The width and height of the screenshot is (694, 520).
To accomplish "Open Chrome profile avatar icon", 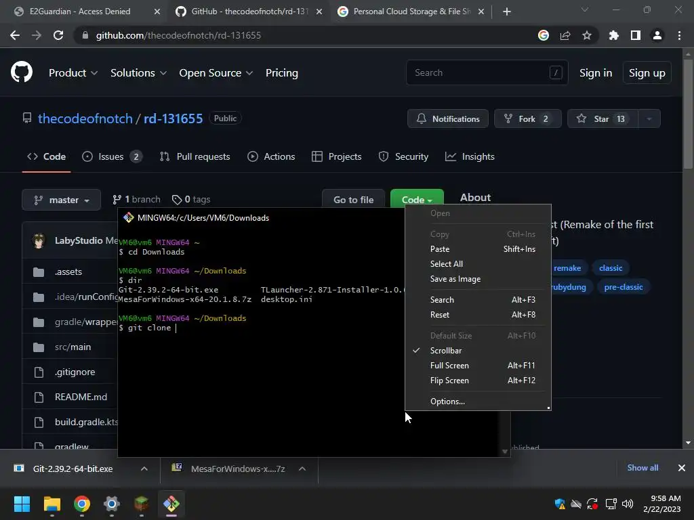I will 657,35.
